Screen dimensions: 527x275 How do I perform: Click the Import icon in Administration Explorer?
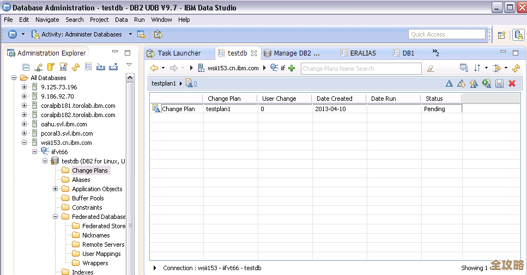[x=100, y=67]
